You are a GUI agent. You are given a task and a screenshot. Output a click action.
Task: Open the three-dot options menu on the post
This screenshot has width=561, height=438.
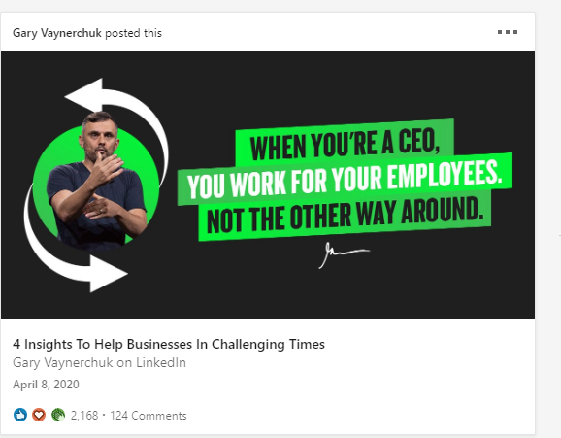(508, 32)
